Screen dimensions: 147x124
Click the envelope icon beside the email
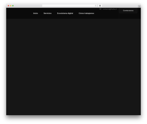point(100,9)
